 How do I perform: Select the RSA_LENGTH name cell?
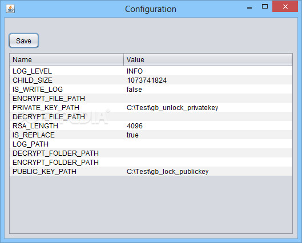click(x=67, y=126)
